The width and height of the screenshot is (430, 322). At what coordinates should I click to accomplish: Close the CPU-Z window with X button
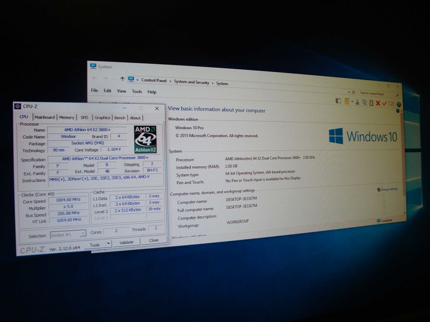157,109
